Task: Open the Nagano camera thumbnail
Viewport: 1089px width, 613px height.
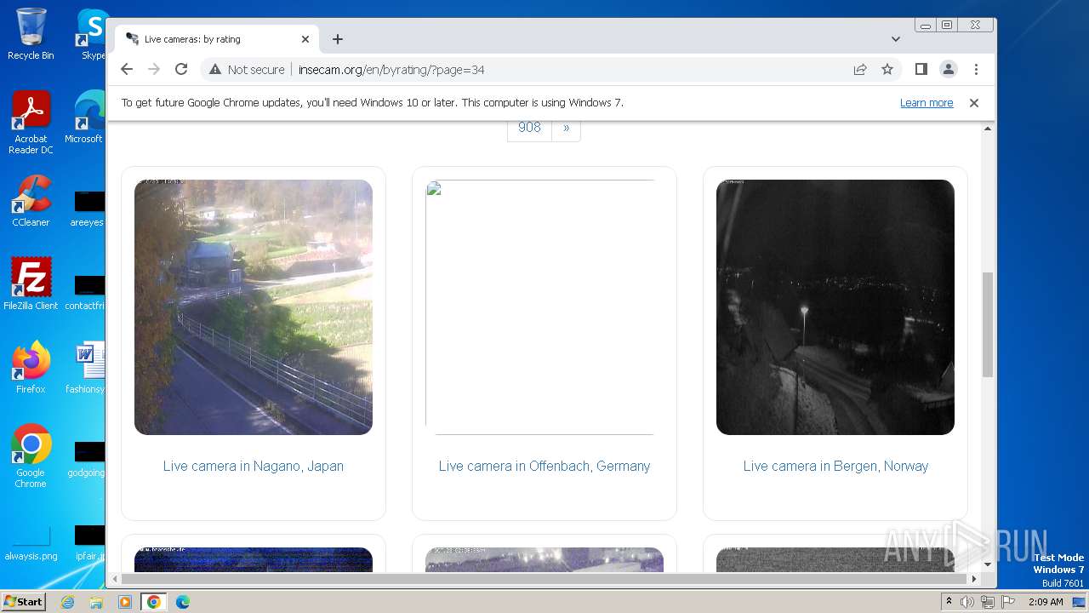Action: tap(254, 307)
